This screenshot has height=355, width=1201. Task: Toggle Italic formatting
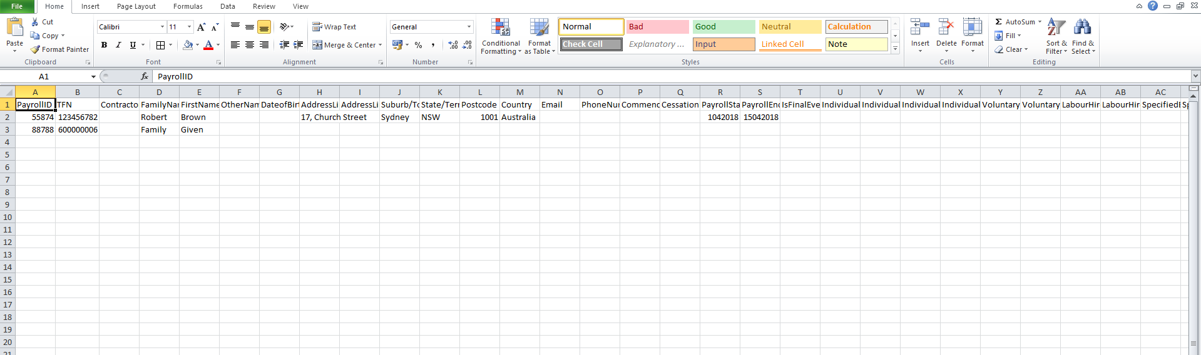(118, 45)
